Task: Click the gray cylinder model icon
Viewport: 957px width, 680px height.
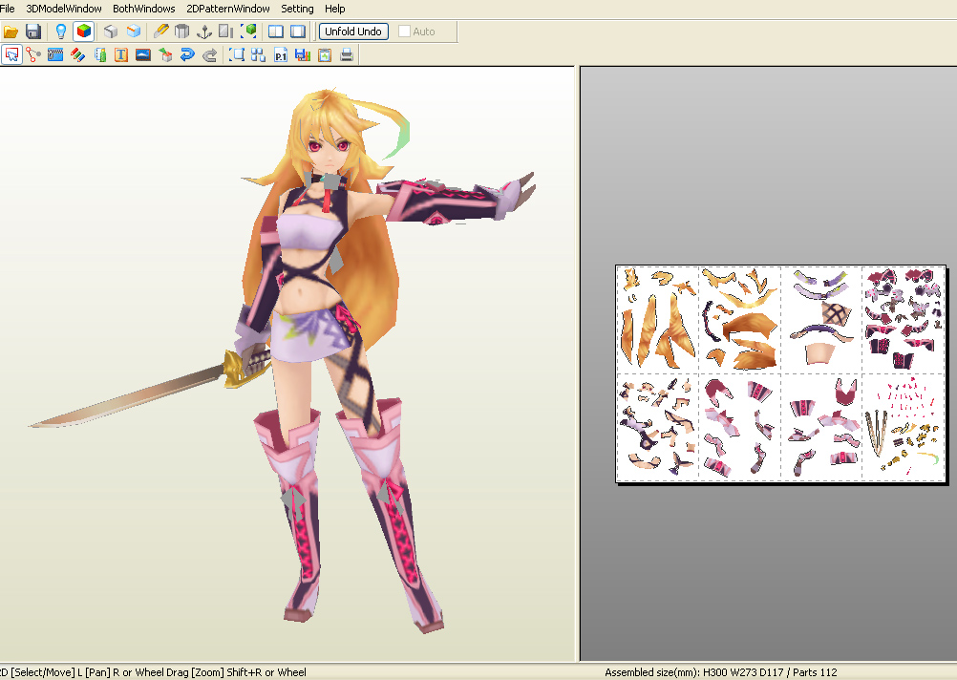Action: 181,32
